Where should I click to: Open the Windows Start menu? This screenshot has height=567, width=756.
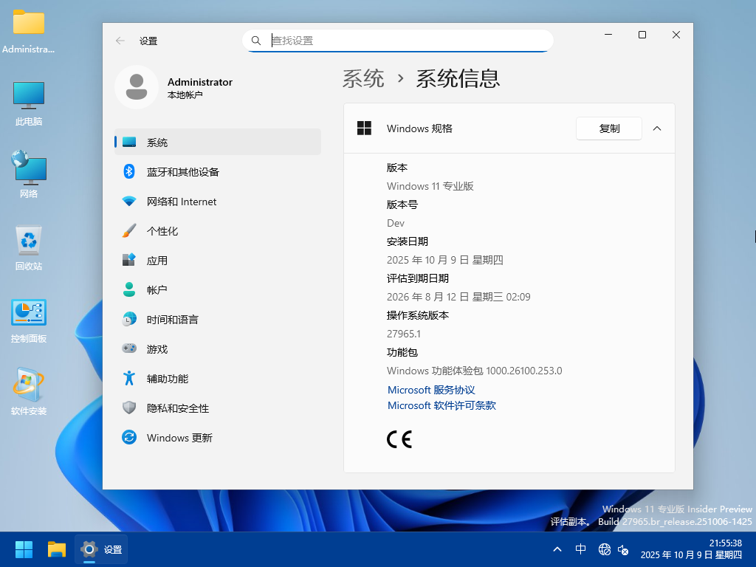coord(24,549)
